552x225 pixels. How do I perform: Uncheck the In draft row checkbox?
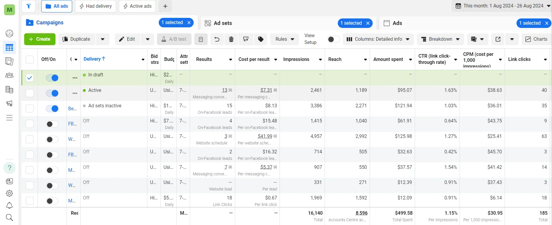(30, 78)
